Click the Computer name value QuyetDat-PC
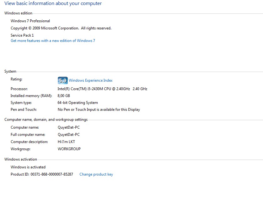Screen dimensions: 263x200 [x=69, y=127]
